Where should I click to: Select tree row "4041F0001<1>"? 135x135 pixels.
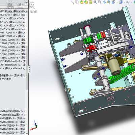(12, 33)
